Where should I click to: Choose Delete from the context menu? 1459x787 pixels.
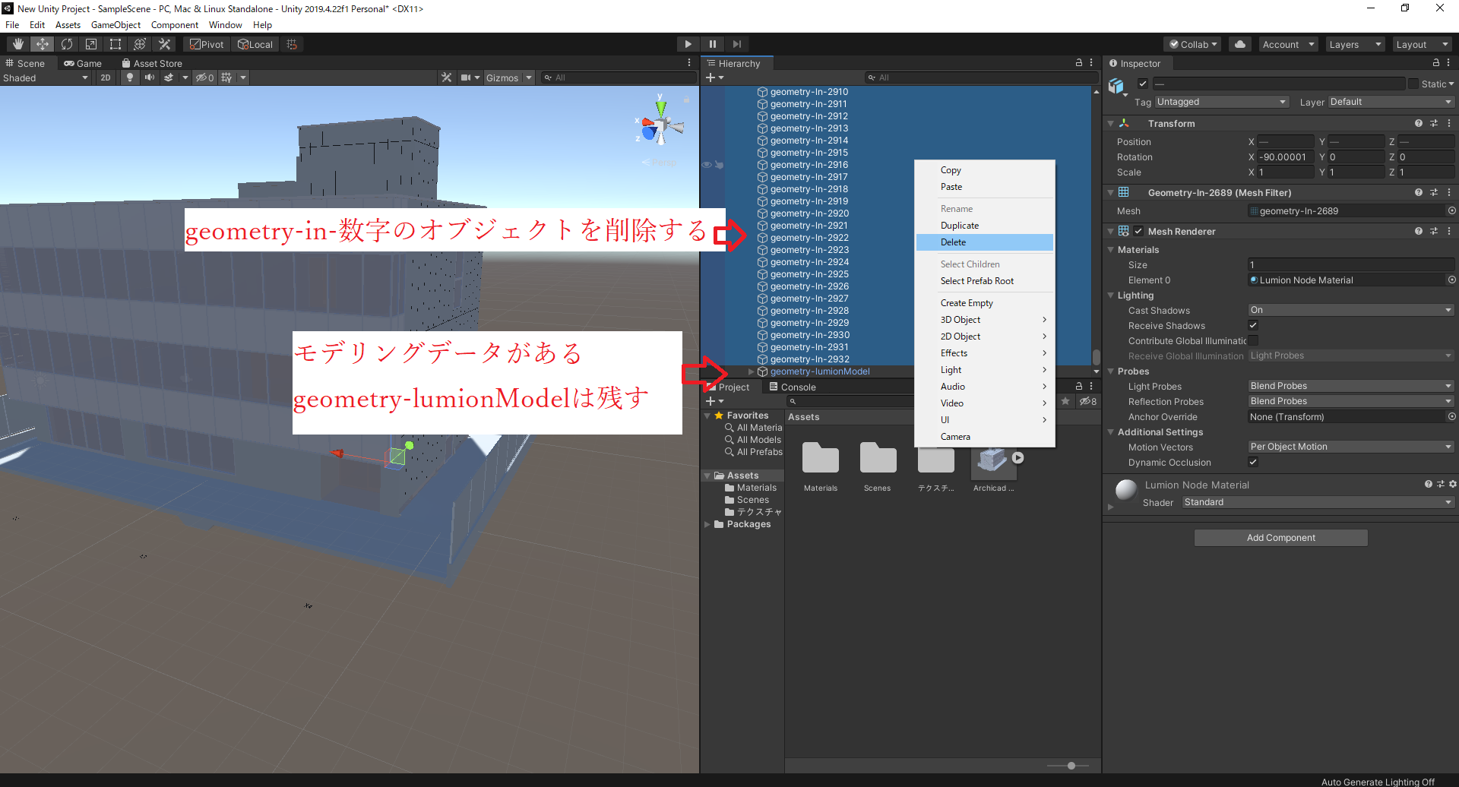pos(985,242)
